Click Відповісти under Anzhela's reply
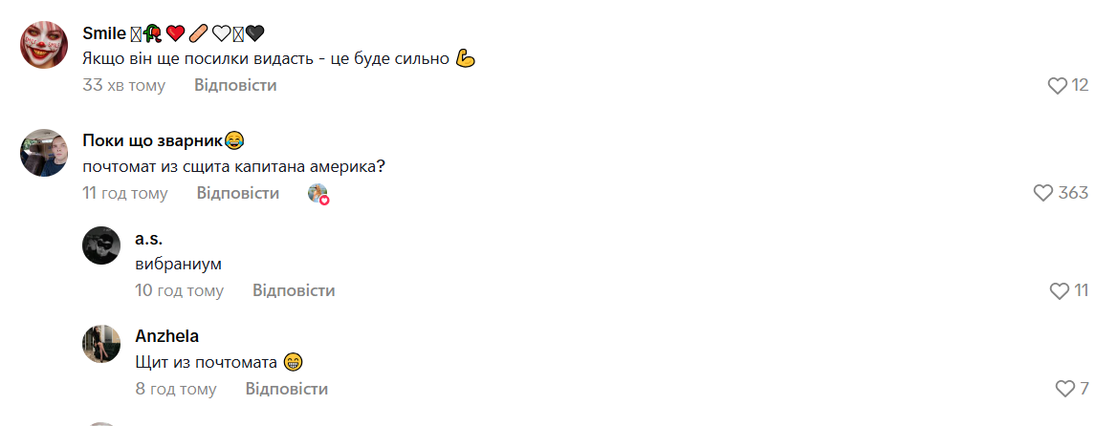1117x426 pixels. tap(287, 389)
